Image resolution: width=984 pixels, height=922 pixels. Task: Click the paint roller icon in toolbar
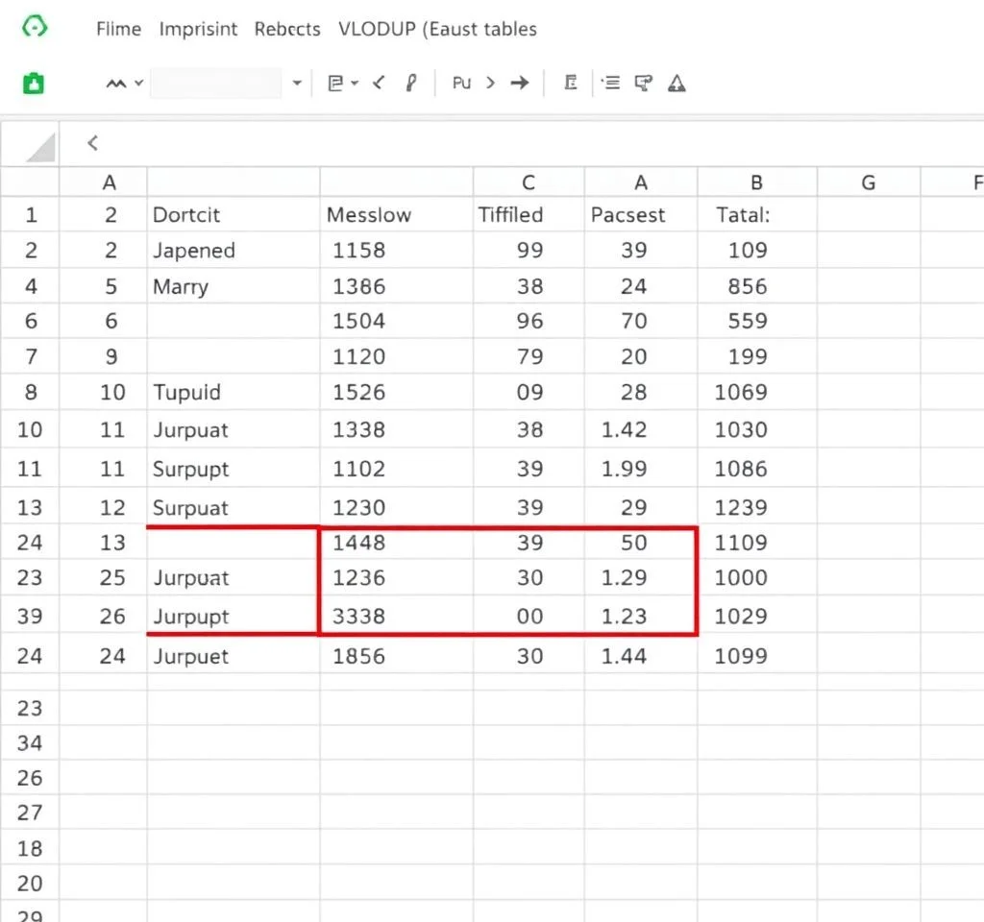point(643,84)
